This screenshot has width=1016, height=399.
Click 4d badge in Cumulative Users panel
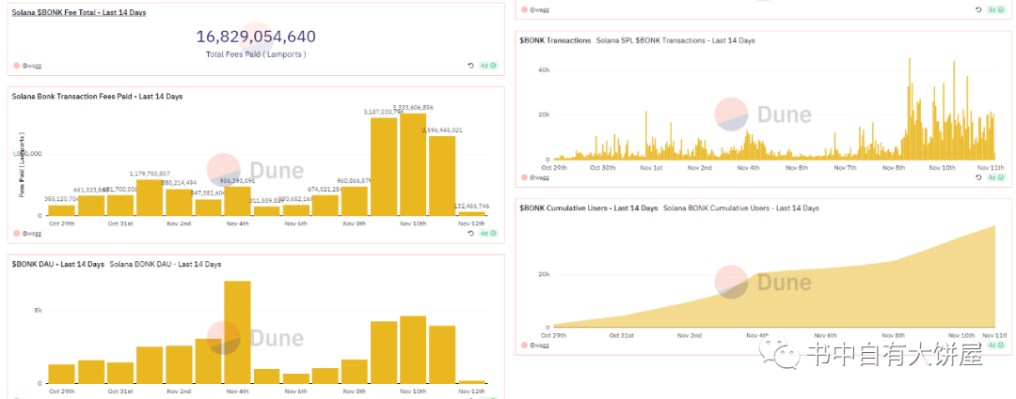click(x=996, y=345)
